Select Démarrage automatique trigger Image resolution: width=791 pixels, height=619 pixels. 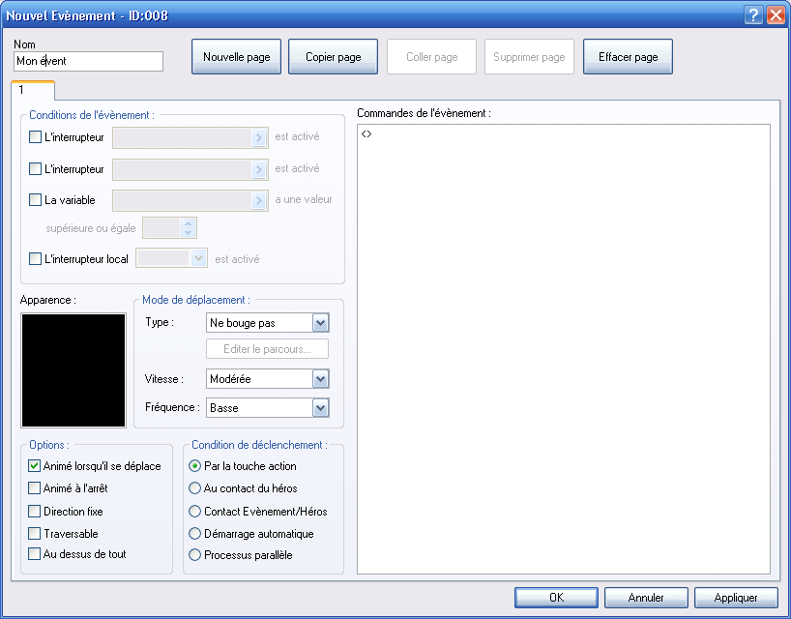coord(194,533)
